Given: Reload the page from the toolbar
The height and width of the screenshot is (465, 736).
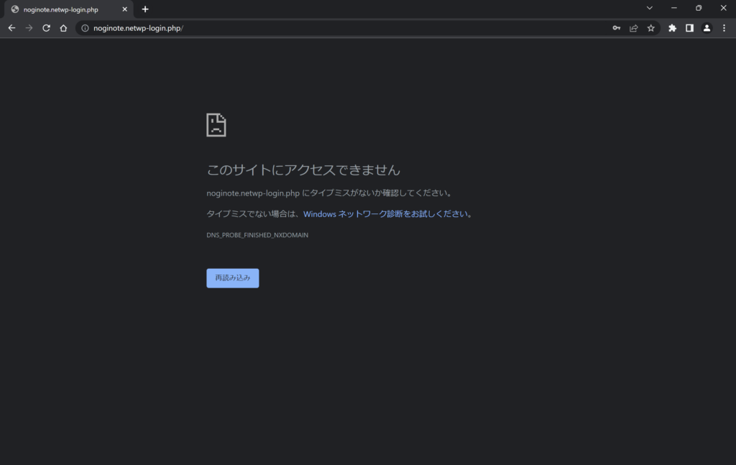Looking at the screenshot, I should (x=46, y=28).
